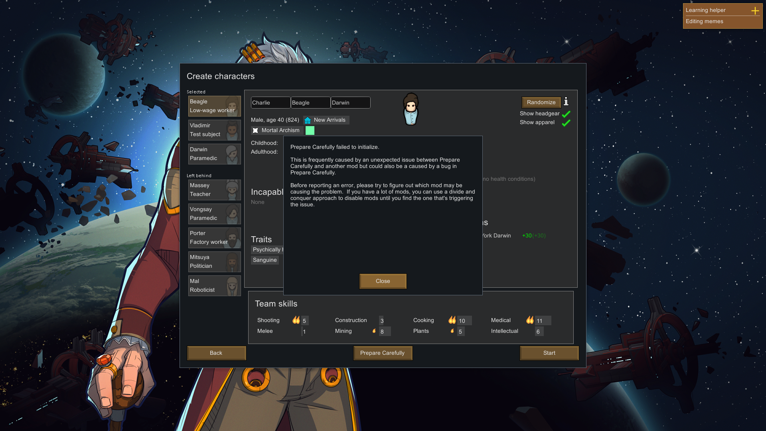766x431 pixels.
Task: Click the double-flame icon next to Medical
Action: [530, 320]
